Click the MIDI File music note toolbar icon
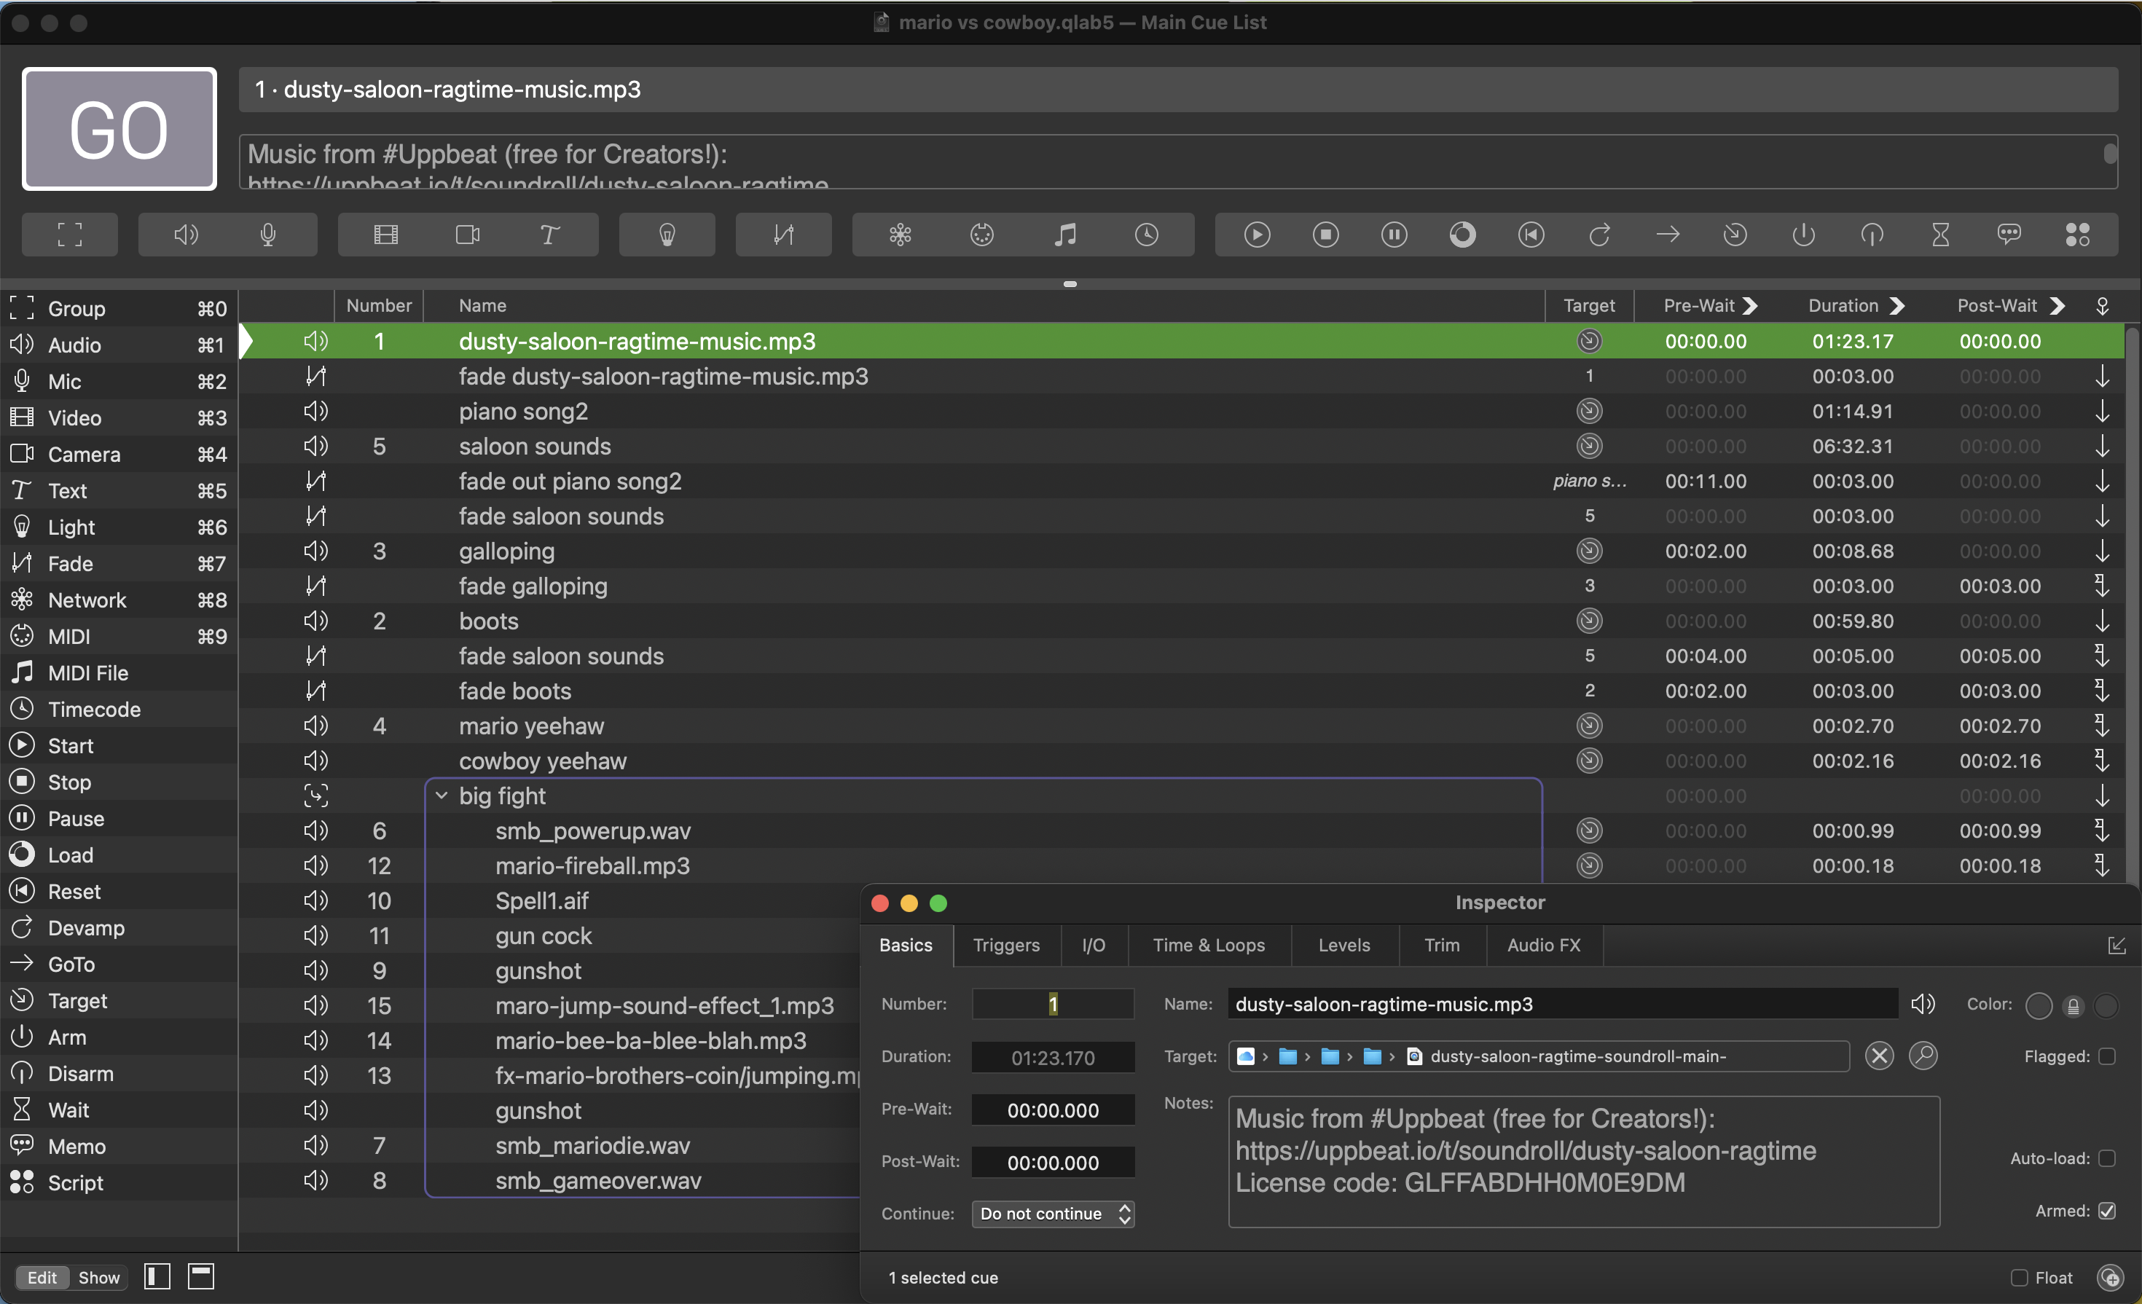Screen dimensions: 2142x1304 1065,235
